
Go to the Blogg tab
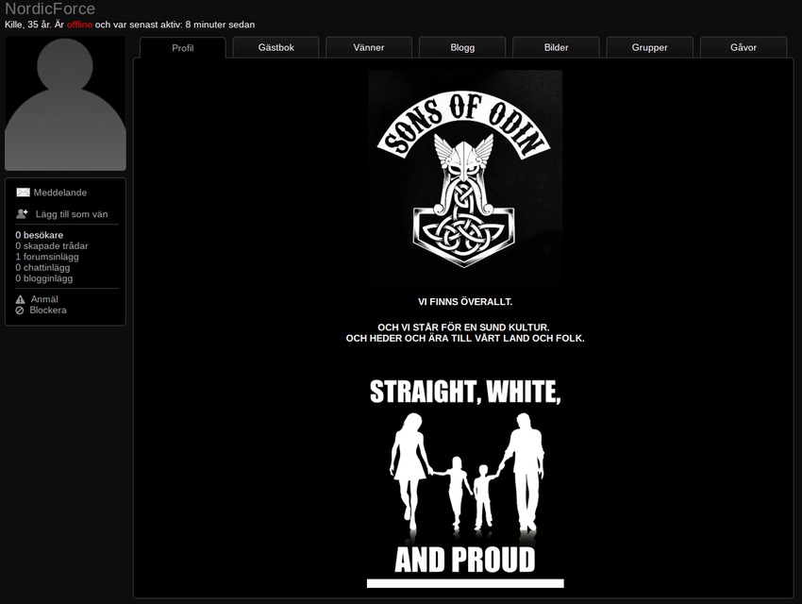pos(462,47)
